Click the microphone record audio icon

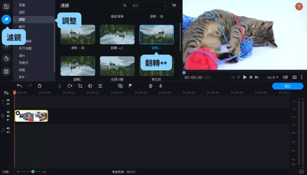160,86
